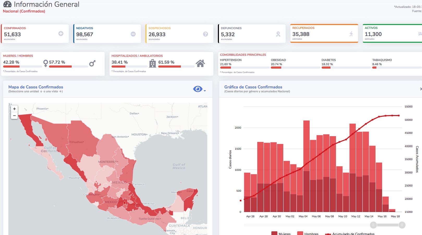Click the right handle of the date range slider
This screenshot has width=422, height=235.
(x=402, y=225)
